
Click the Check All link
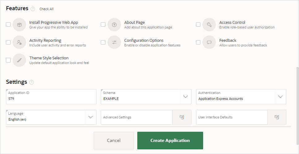46,9
